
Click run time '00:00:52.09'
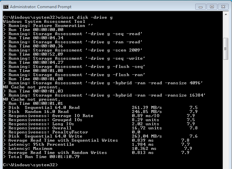48,54
